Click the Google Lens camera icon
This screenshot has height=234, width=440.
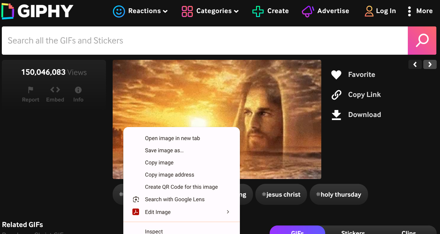(136, 199)
